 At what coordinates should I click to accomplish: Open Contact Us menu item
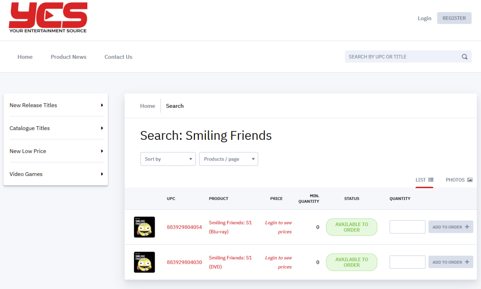point(118,57)
